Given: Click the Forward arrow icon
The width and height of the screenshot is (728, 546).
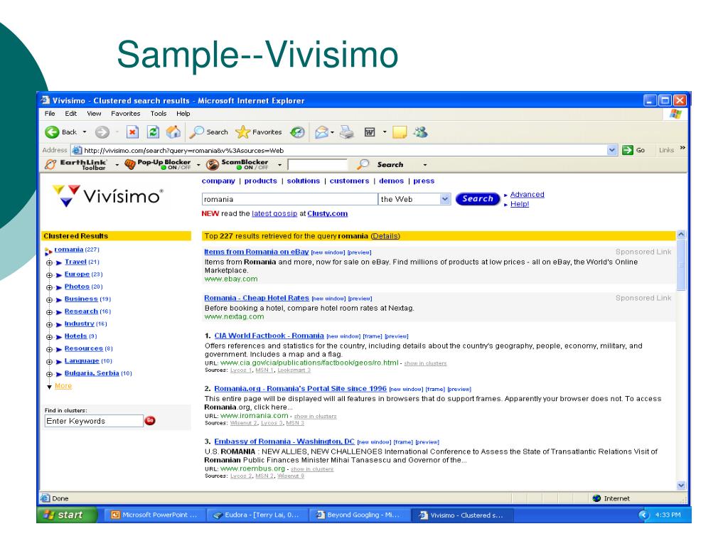Looking at the screenshot, I should [x=102, y=132].
